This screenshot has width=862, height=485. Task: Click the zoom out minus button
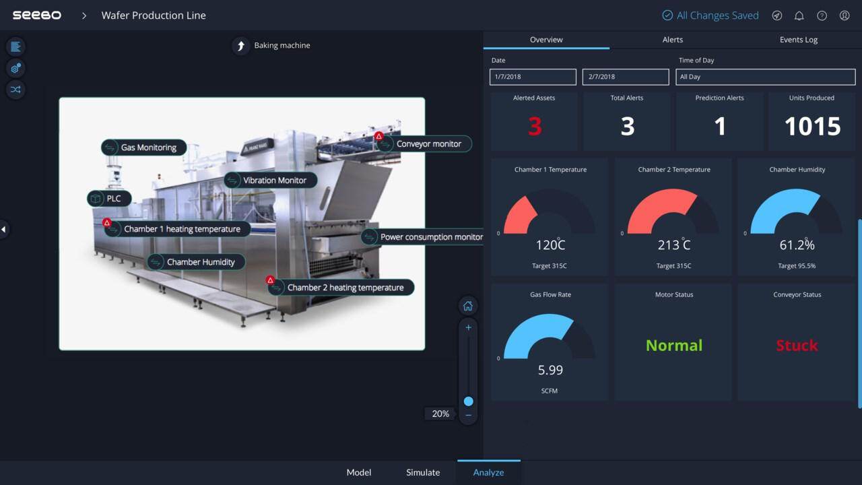tap(468, 415)
